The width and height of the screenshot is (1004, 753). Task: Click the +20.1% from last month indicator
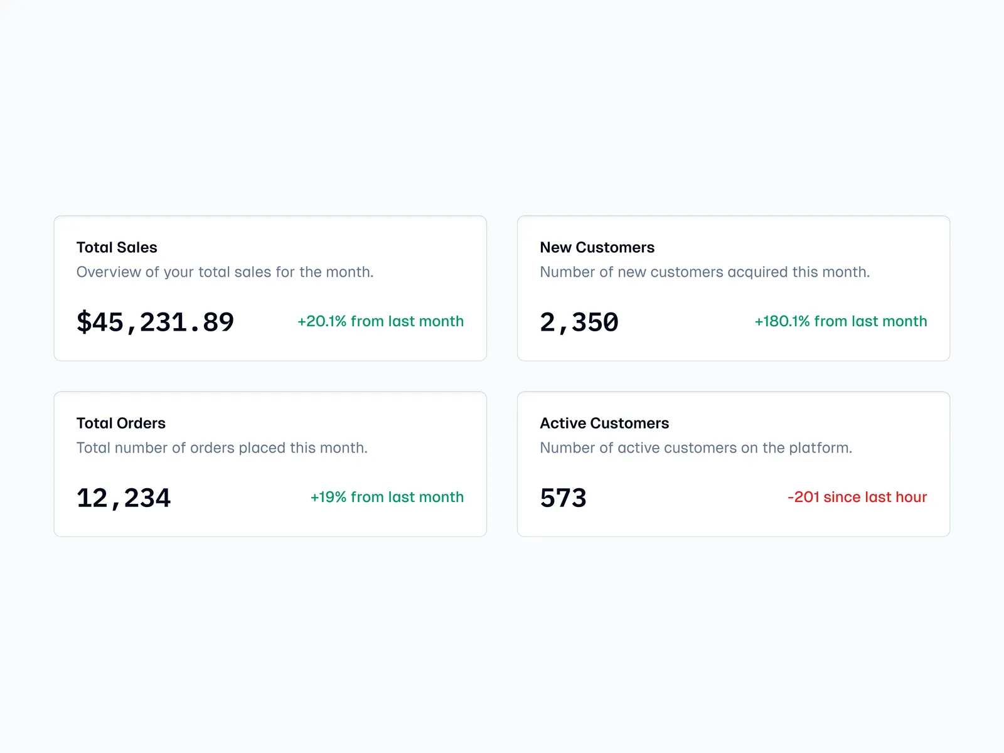380,321
